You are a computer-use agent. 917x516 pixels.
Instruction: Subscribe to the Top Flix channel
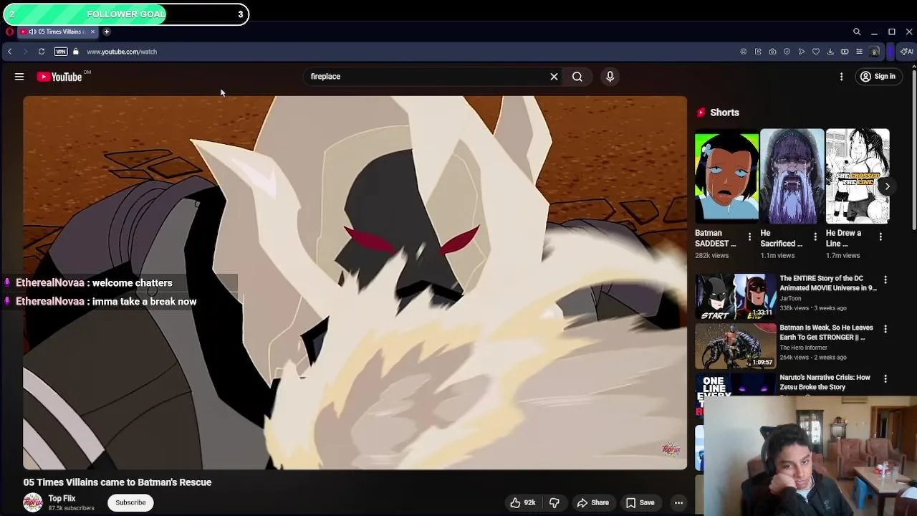130,502
